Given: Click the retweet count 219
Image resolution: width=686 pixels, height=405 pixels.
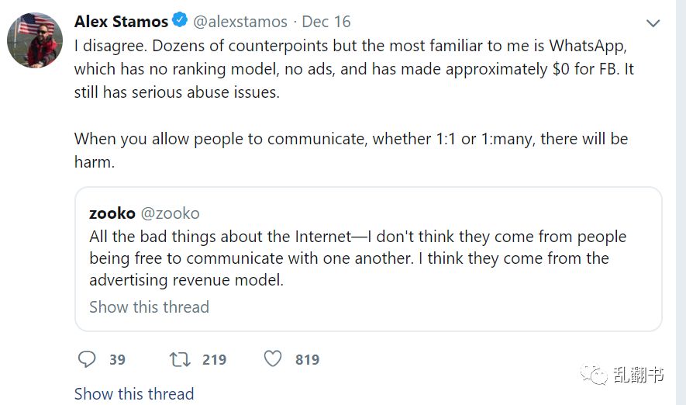Looking at the screenshot, I should (214, 359).
